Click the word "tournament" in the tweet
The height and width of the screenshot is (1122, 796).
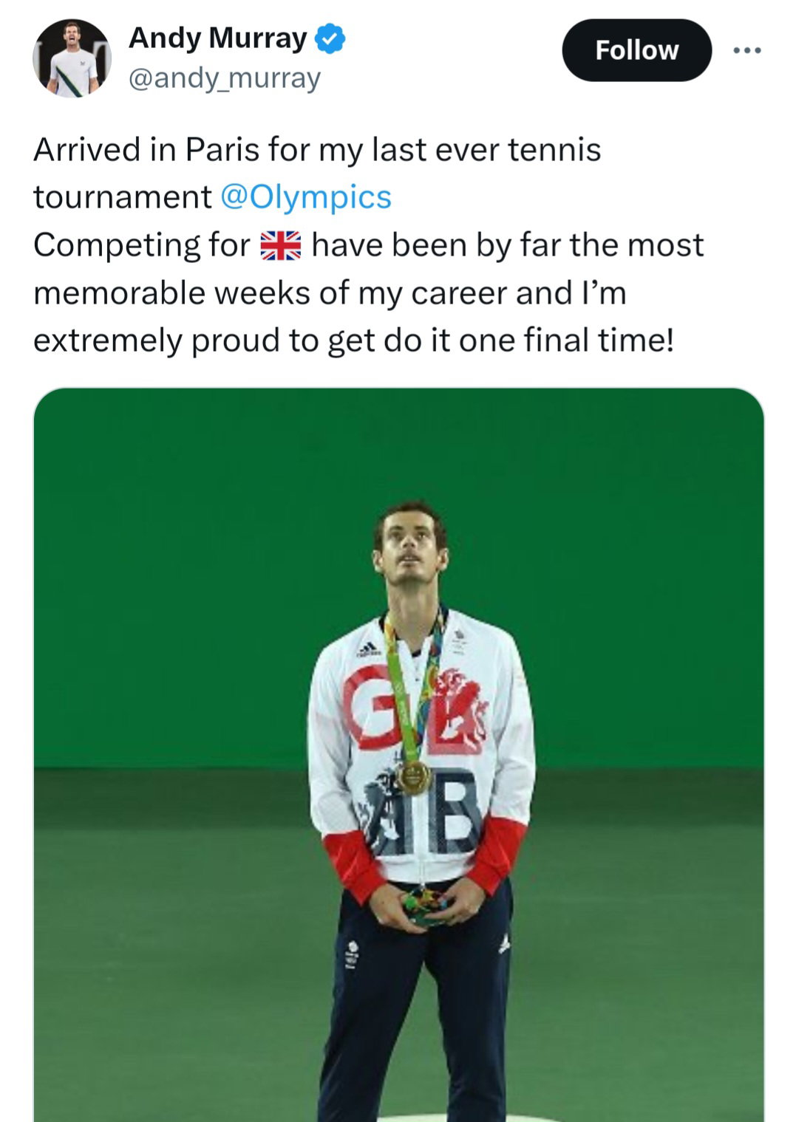pos(123,197)
